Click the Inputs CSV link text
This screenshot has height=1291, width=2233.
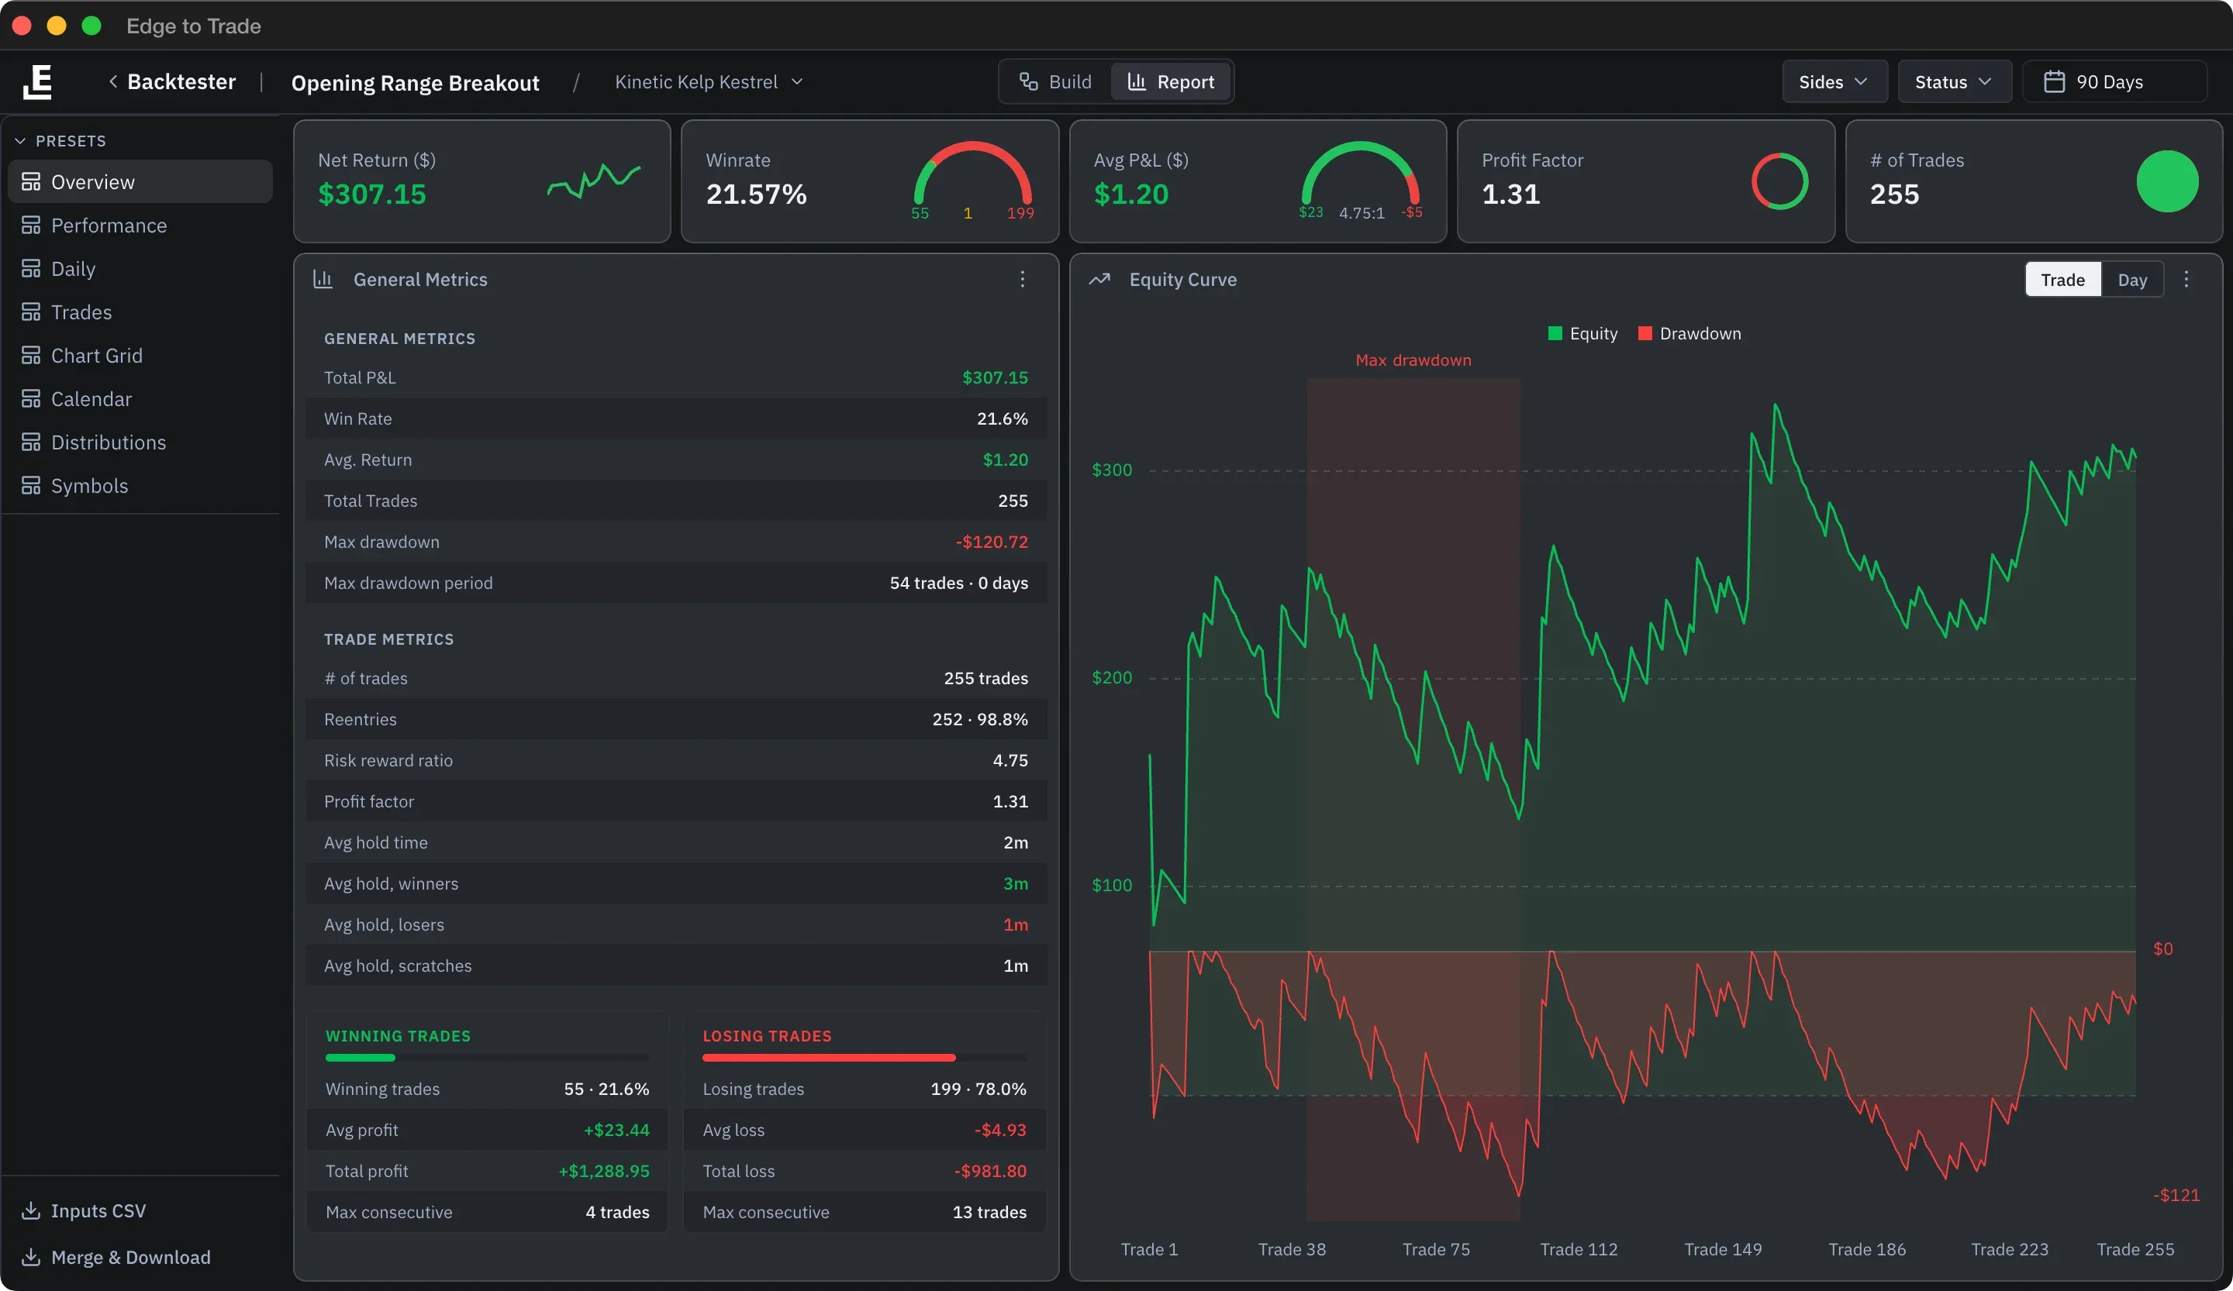(x=98, y=1210)
